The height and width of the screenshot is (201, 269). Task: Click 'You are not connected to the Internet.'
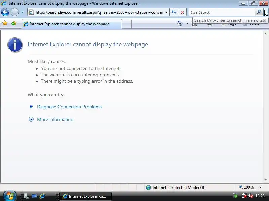click(x=81, y=69)
